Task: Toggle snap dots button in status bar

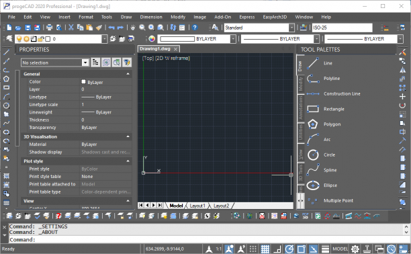Action: [x=253, y=249]
